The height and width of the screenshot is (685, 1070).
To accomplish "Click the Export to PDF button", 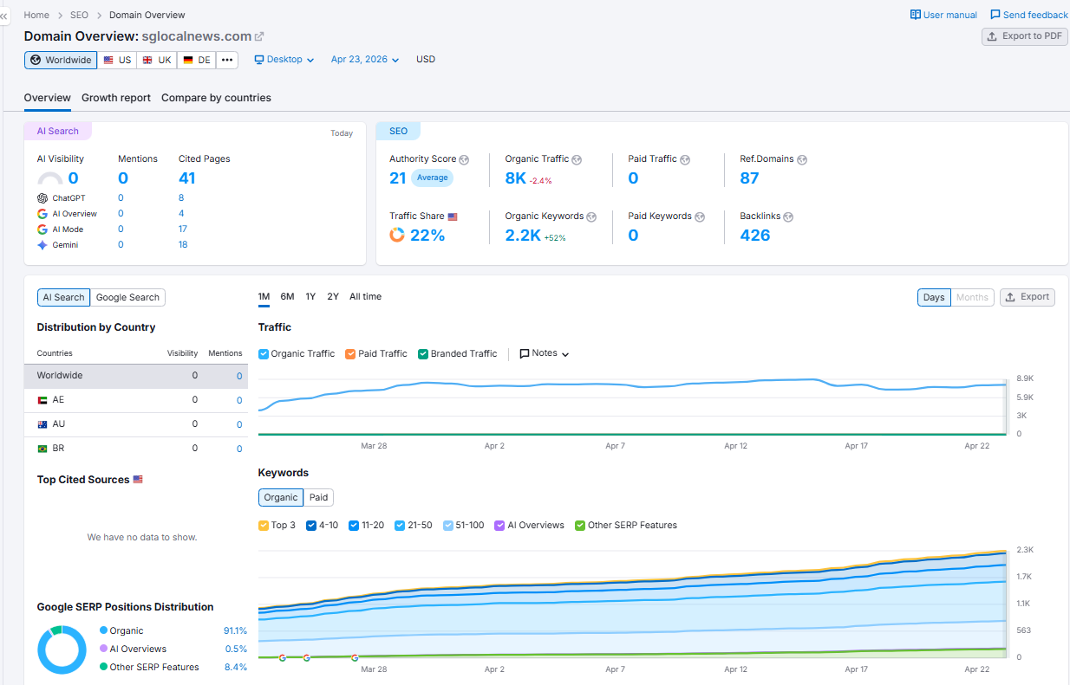I will pos(1024,36).
